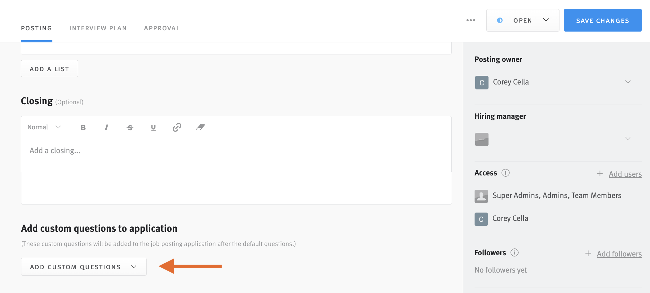This screenshot has width=650, height=293.
Task: Expand the Corey Cella posting owner dropdown
Action: pyautogui.click(x=628, y=82)
